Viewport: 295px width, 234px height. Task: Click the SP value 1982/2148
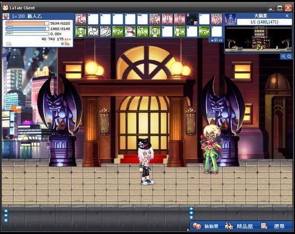pos(60,29)
